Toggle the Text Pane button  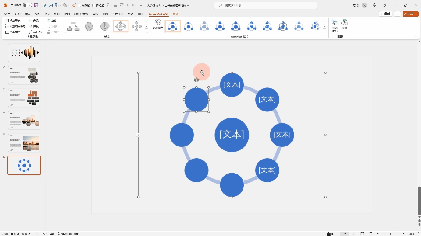click(x=13, y=32)
